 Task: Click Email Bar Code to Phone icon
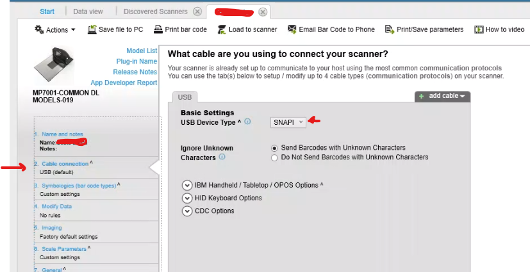(x=292, y=29)
